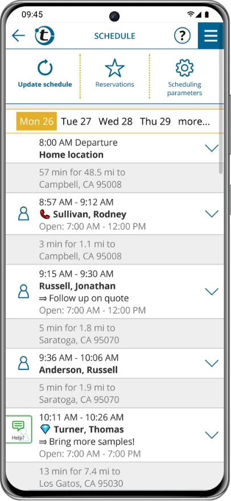Open the Anderson, Russell appointment entry
The height and width of the screenshot is (501, 231).
[115, 363]
